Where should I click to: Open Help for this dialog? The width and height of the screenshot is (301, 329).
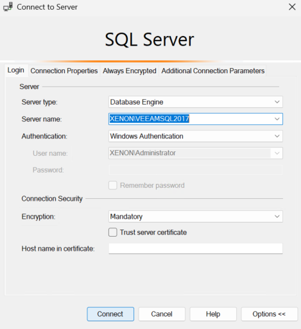point(213,314)
